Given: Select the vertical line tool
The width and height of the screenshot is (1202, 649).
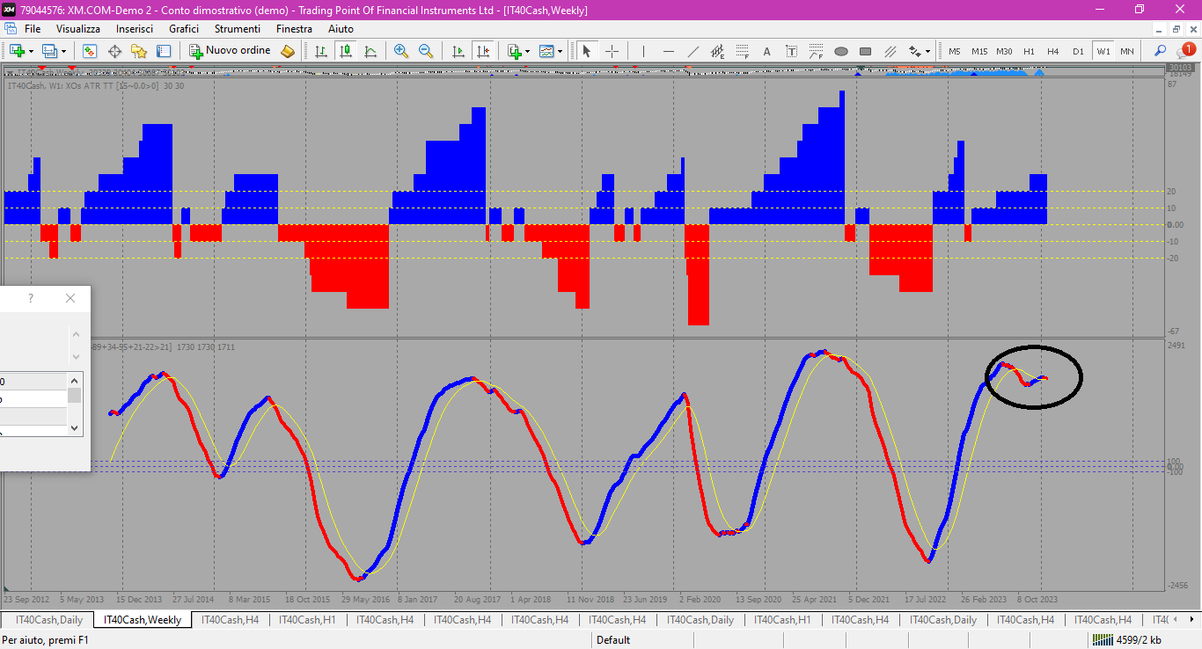Looking at the screenshot, I should 644,51.
